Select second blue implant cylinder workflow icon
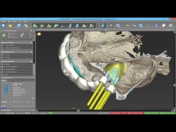The image size is (176, 132). [x=77, y=26]
